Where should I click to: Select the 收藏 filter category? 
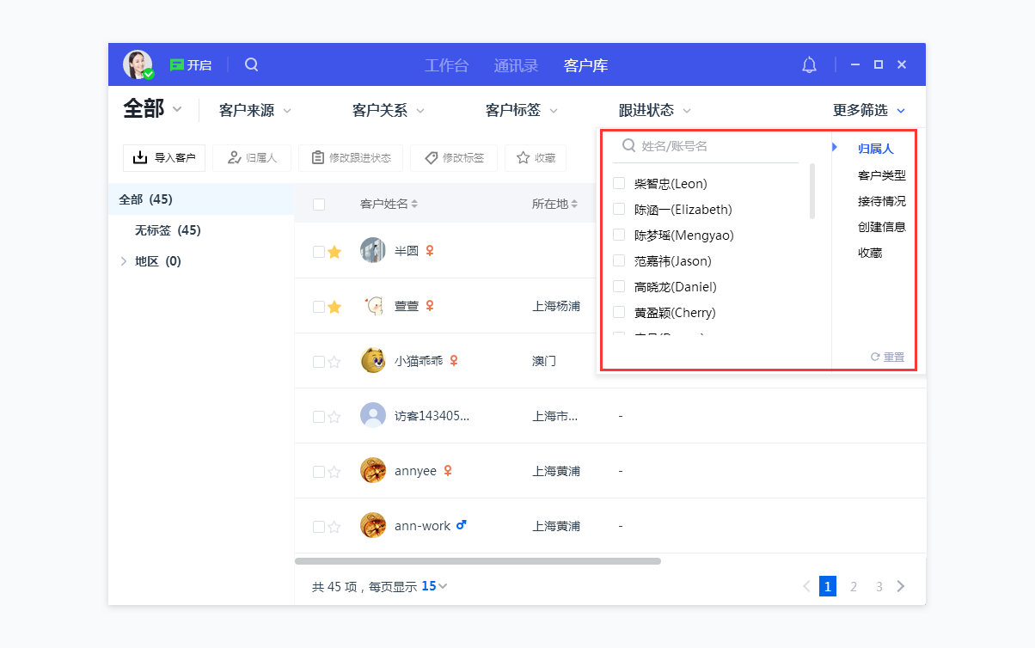[x=870, y=253]
